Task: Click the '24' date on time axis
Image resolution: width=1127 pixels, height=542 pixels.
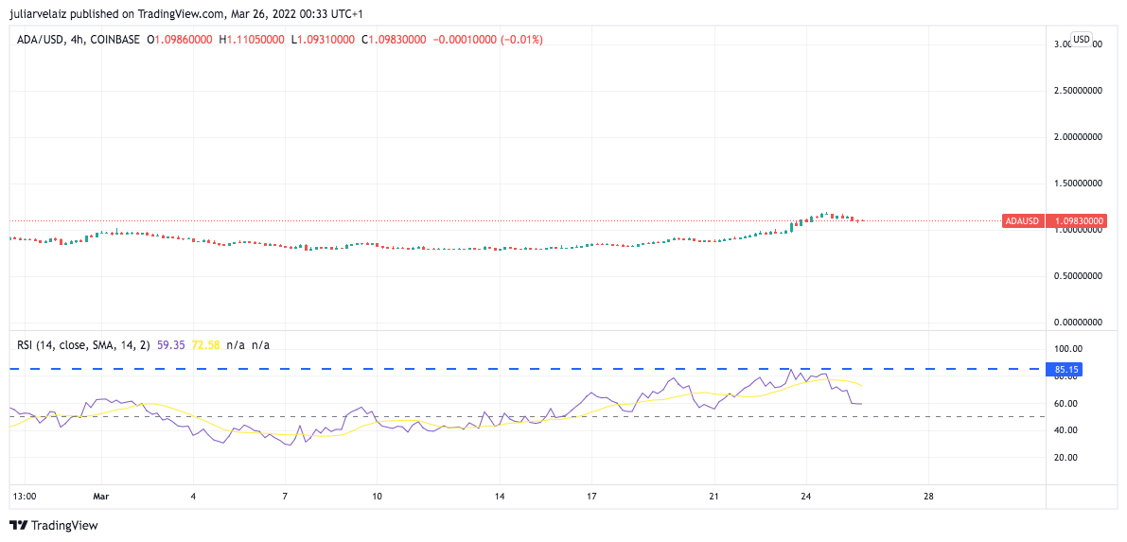Action: (805, 496)
